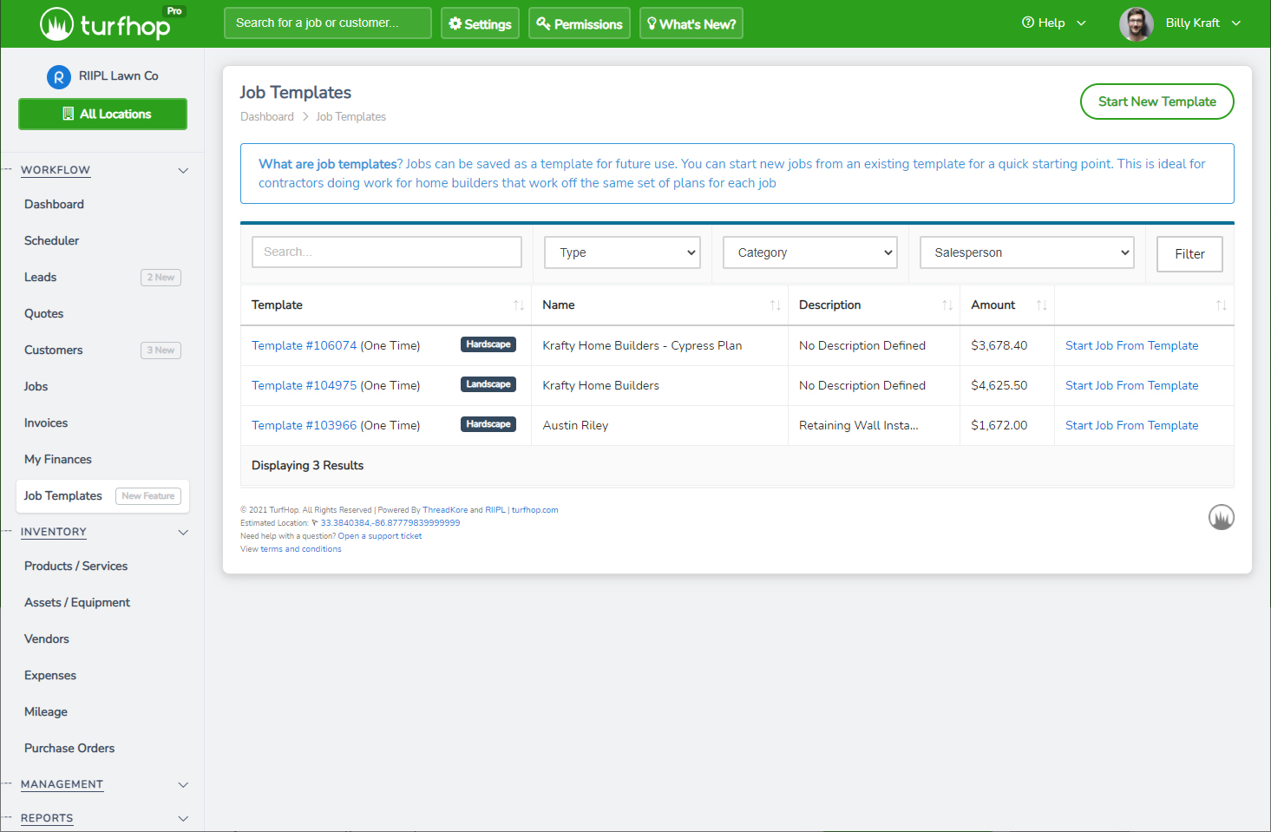
Task: Expand the Category dropdown
Action: click(x=809, y=252)
